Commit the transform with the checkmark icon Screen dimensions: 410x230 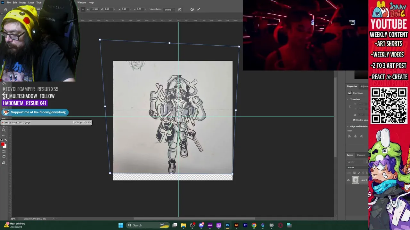click(198, 9)
